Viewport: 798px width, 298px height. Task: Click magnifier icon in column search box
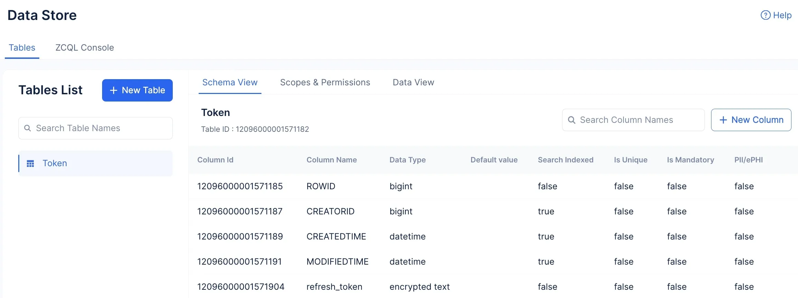571,120
